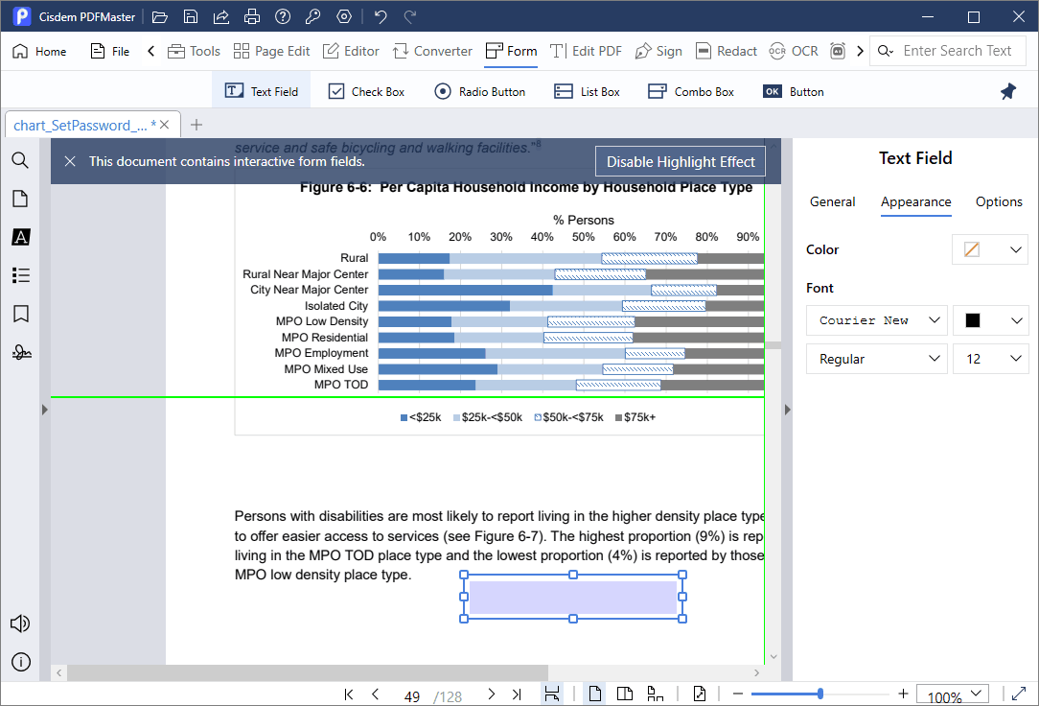Click the key license icon
The width and height of the screenshot is (1039, 706).
(x=312, y=16)
